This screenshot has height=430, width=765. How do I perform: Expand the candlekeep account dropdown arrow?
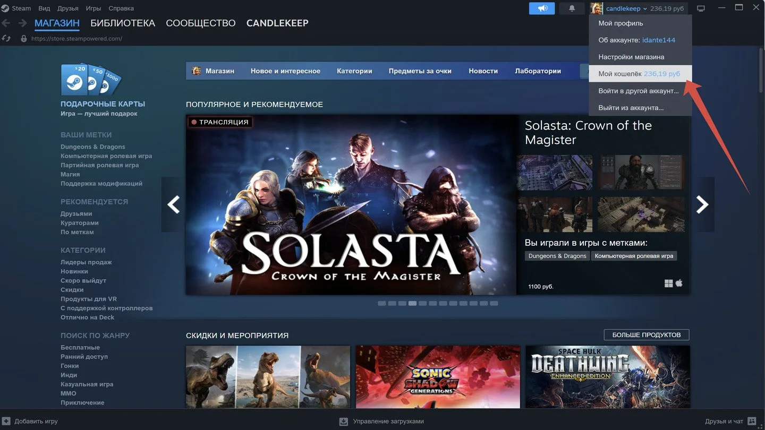pos(645,9)
